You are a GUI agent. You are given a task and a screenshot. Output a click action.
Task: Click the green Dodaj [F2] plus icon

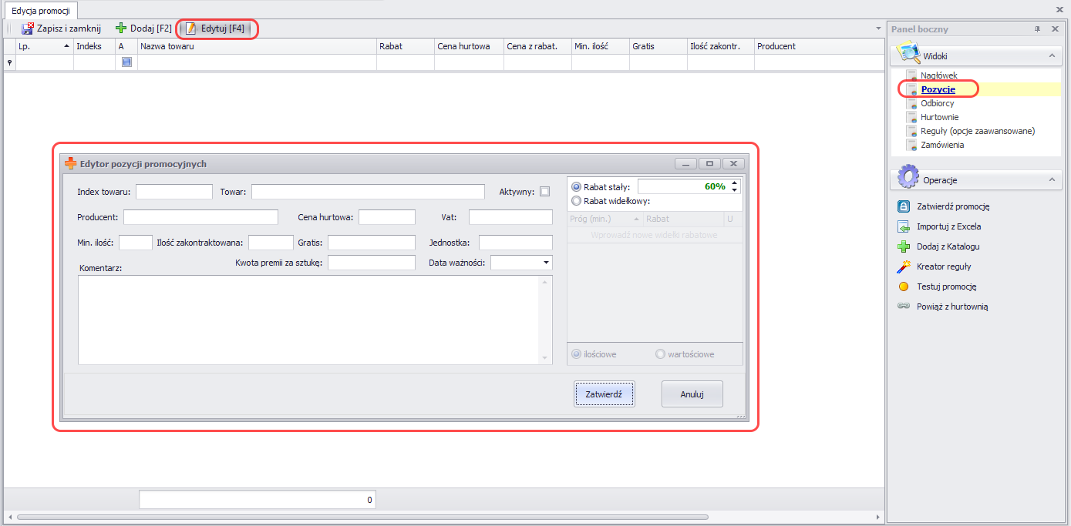click(120, 28)
